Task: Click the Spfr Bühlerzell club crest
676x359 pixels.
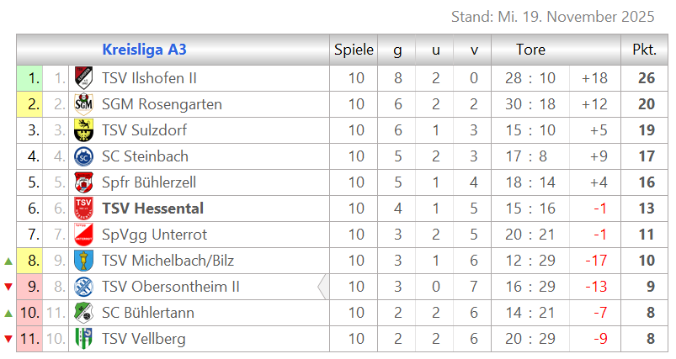Action: click(x=83, y=182)
